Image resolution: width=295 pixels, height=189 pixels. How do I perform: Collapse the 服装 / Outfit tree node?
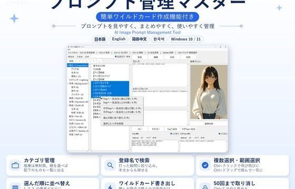(68, 106)
